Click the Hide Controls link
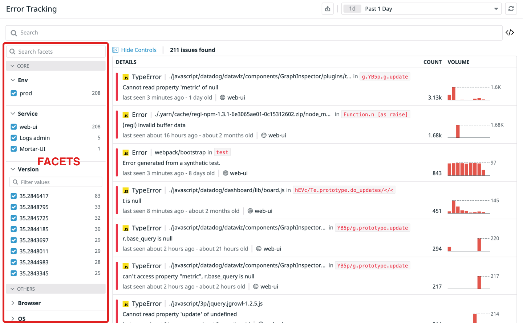Image resolution: width=523 pixels, height=323 pixels. pos(139,50)
